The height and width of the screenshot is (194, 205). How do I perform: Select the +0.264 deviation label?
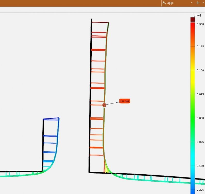[x=125, y=101]
